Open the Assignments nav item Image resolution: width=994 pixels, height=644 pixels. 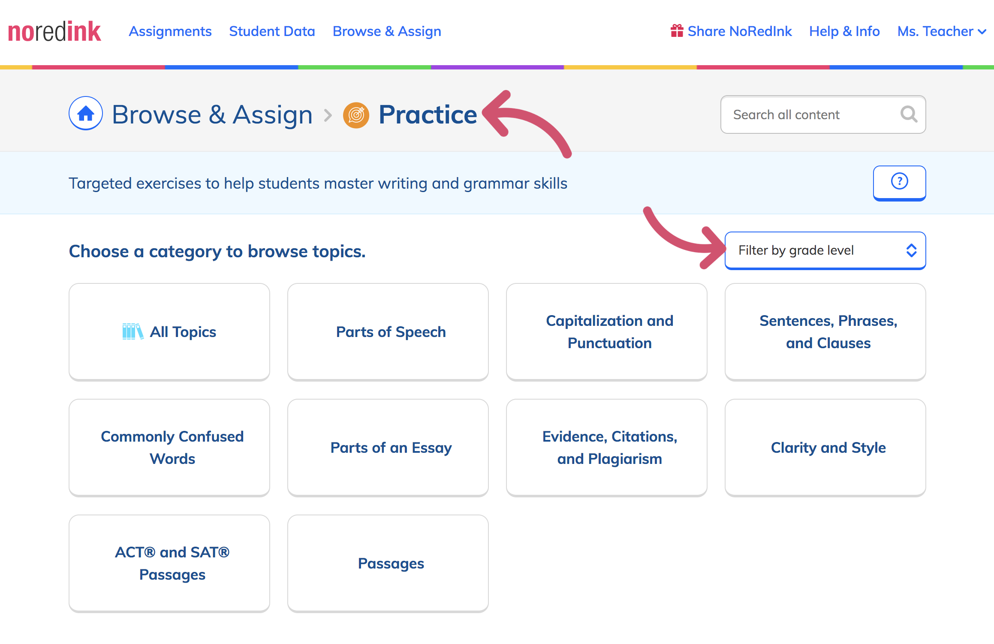coord(170,31)
